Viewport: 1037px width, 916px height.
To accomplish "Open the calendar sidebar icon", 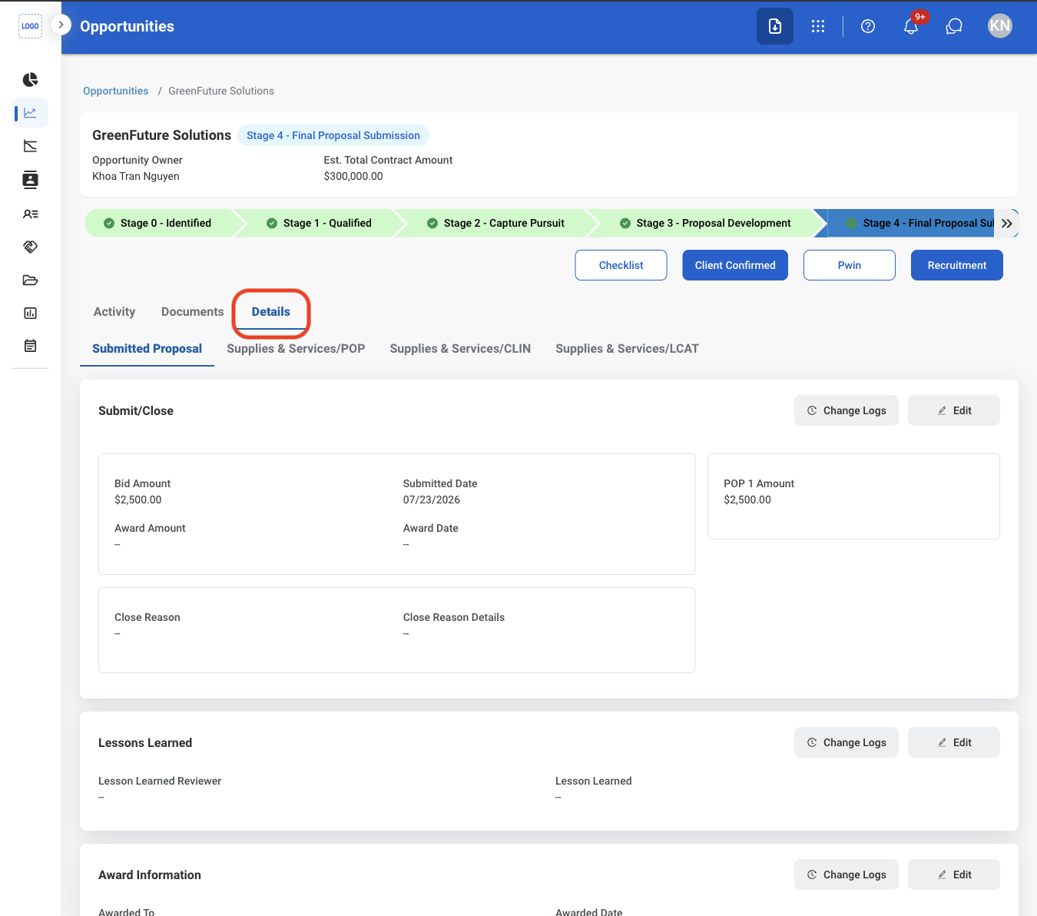I will pos(30,346).
